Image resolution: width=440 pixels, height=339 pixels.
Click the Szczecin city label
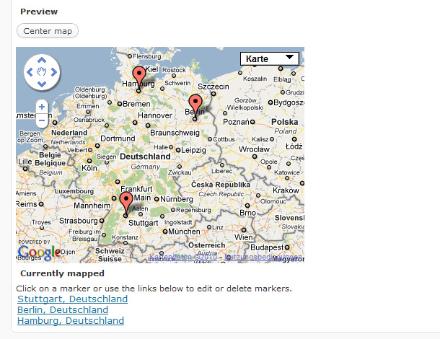214,87
